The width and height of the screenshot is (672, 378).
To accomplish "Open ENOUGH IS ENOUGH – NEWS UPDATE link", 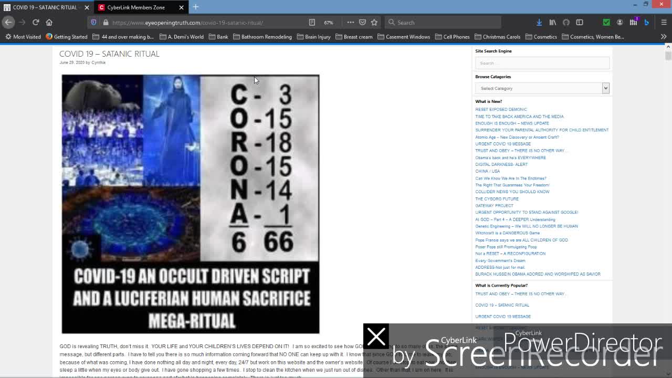I will [x=512, y=123].
